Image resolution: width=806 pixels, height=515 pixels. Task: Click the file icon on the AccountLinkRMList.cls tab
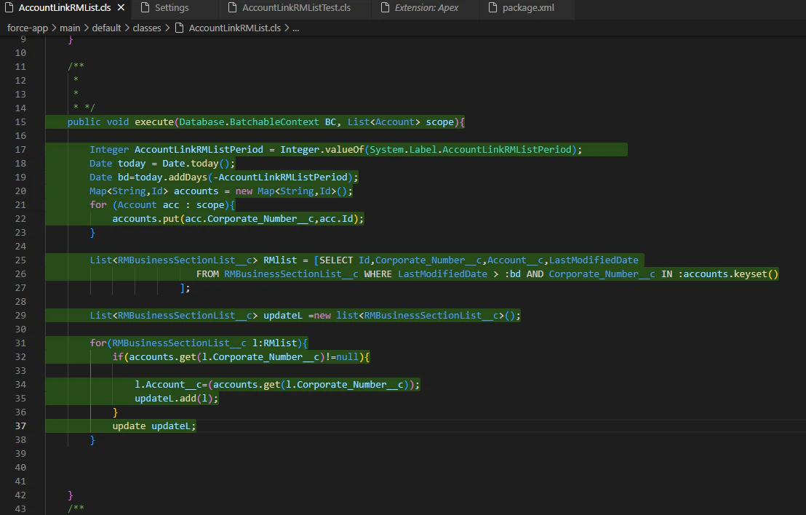9,8
